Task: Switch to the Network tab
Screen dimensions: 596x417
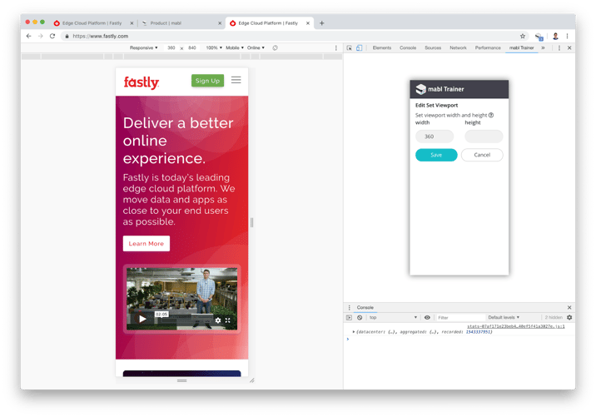Action: click(x=458, y=48)
